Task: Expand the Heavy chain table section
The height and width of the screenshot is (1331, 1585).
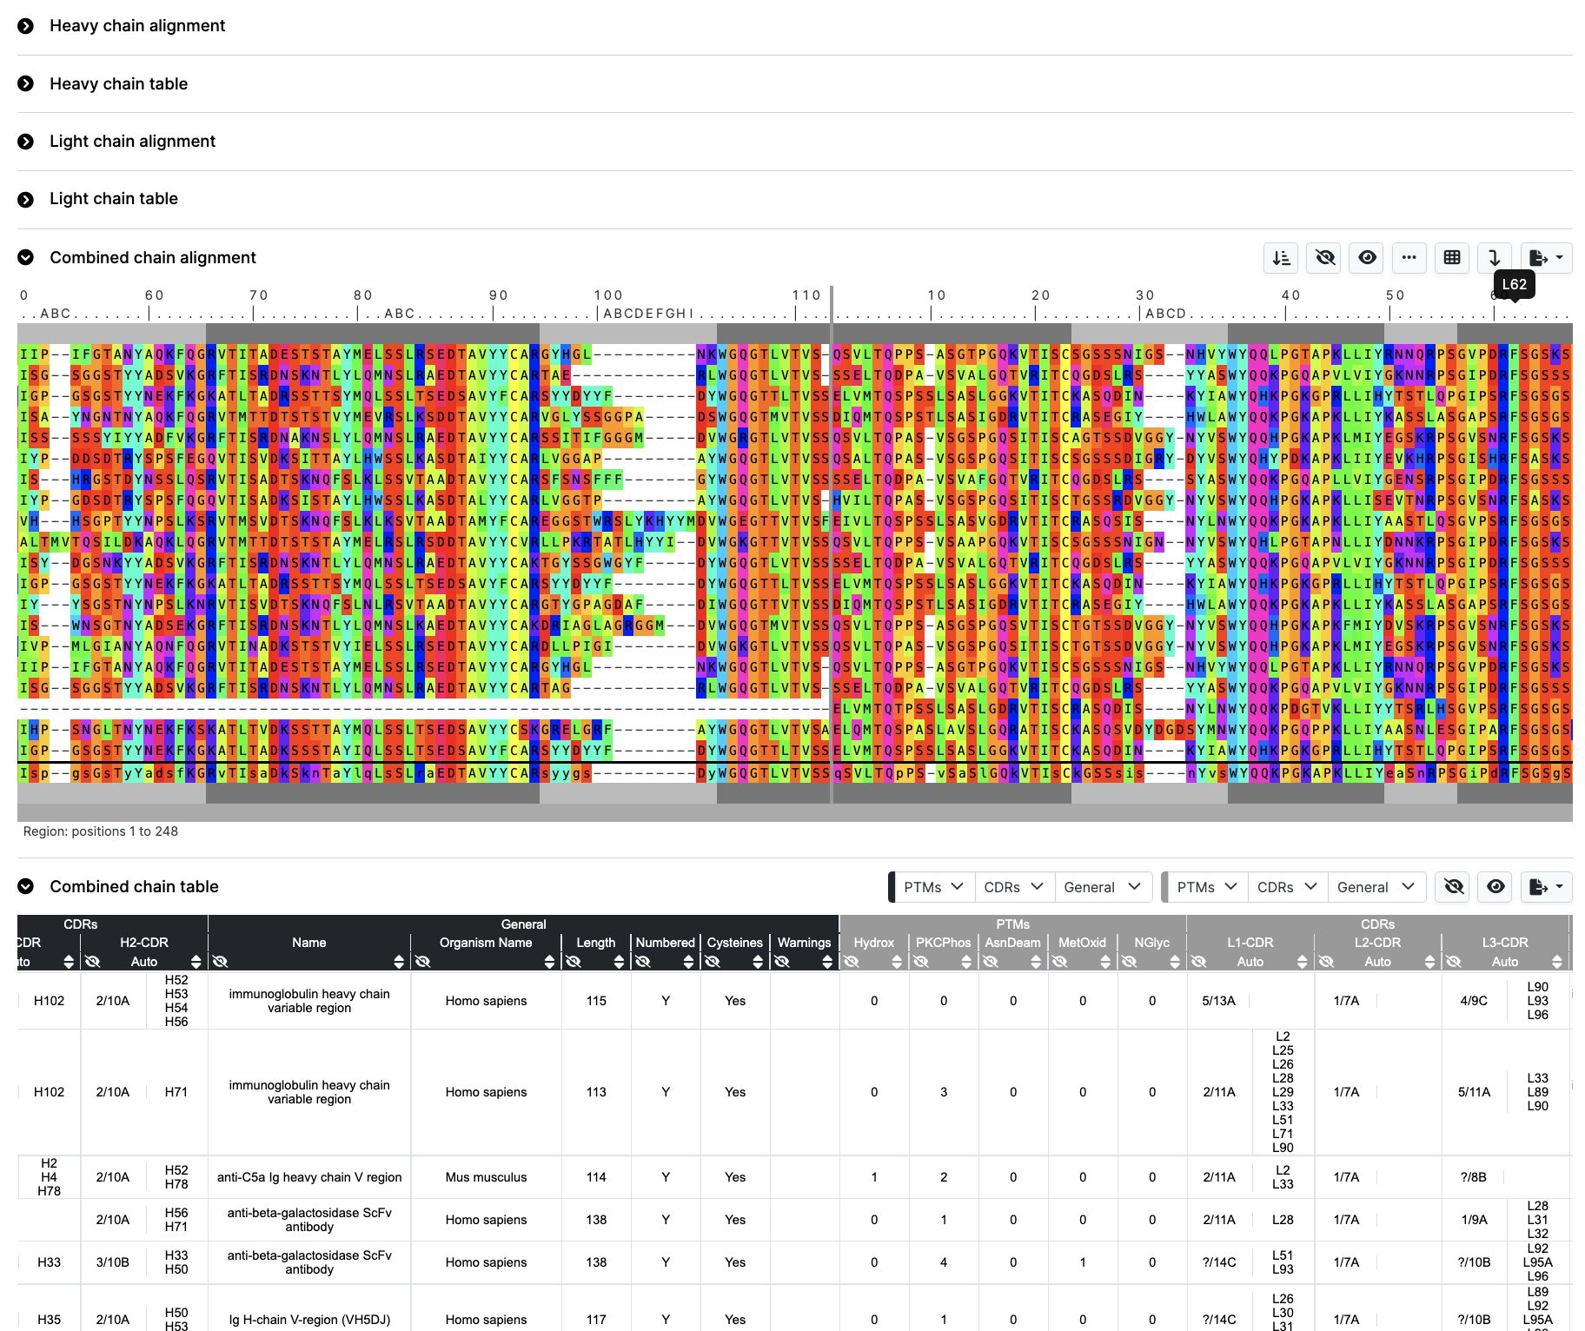Action: (x=26, y=83)
